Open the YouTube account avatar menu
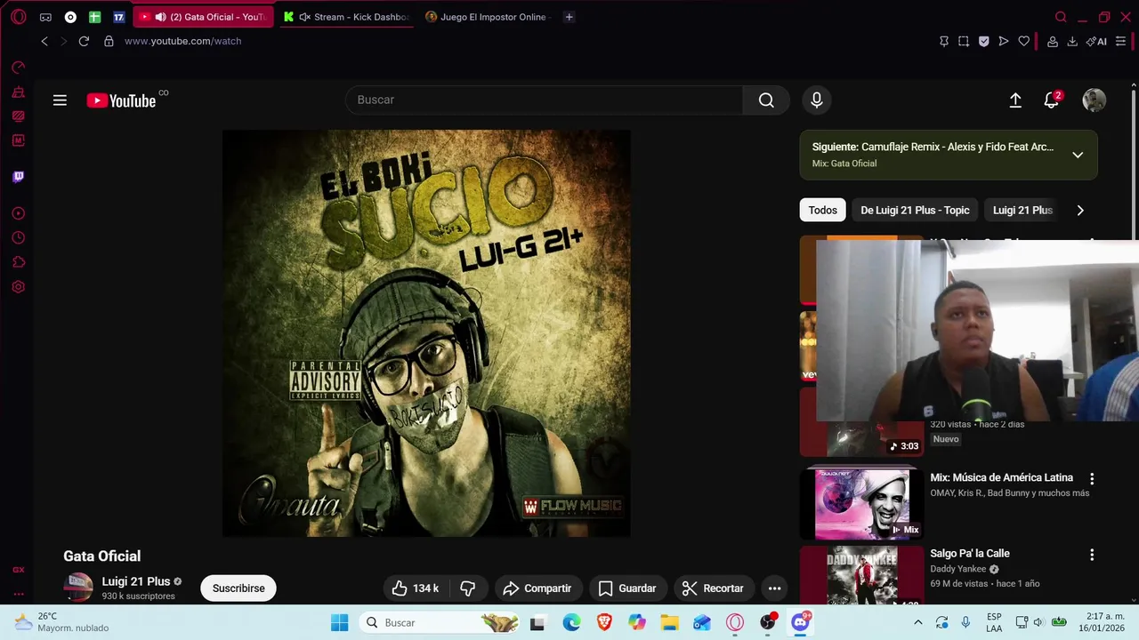The width and height of the screenshot is (1139, 640). (1095, 100)
